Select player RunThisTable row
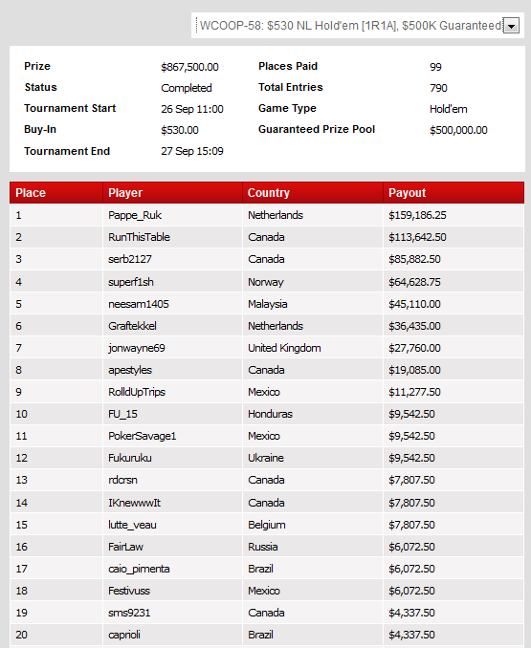Viewport: 531px width, 648px height. pyautogui.click(x=267, y=237)
